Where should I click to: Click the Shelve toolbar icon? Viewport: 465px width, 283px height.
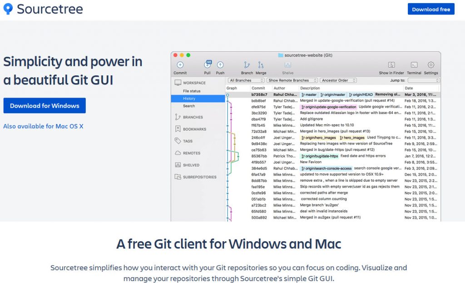[x=287, y=65]
